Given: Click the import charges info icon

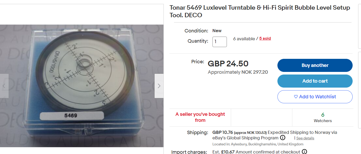Looking at the screenshot, I should pos(304,152).
